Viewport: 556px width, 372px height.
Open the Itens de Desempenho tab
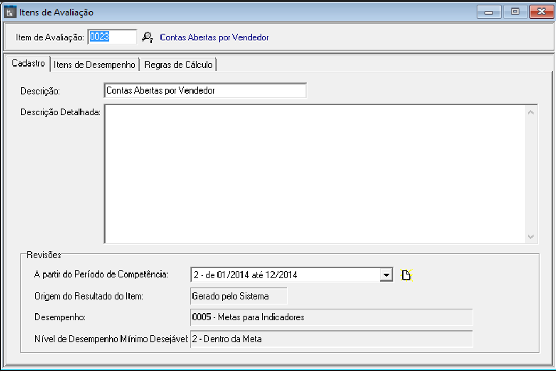point(94,64)
